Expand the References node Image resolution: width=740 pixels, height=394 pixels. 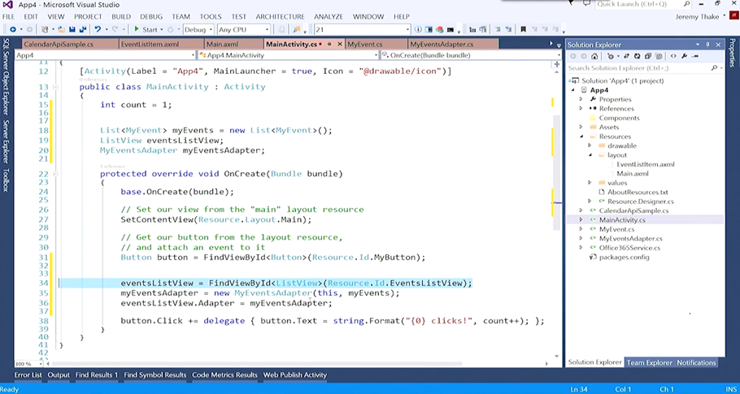[x=581, y=108]
